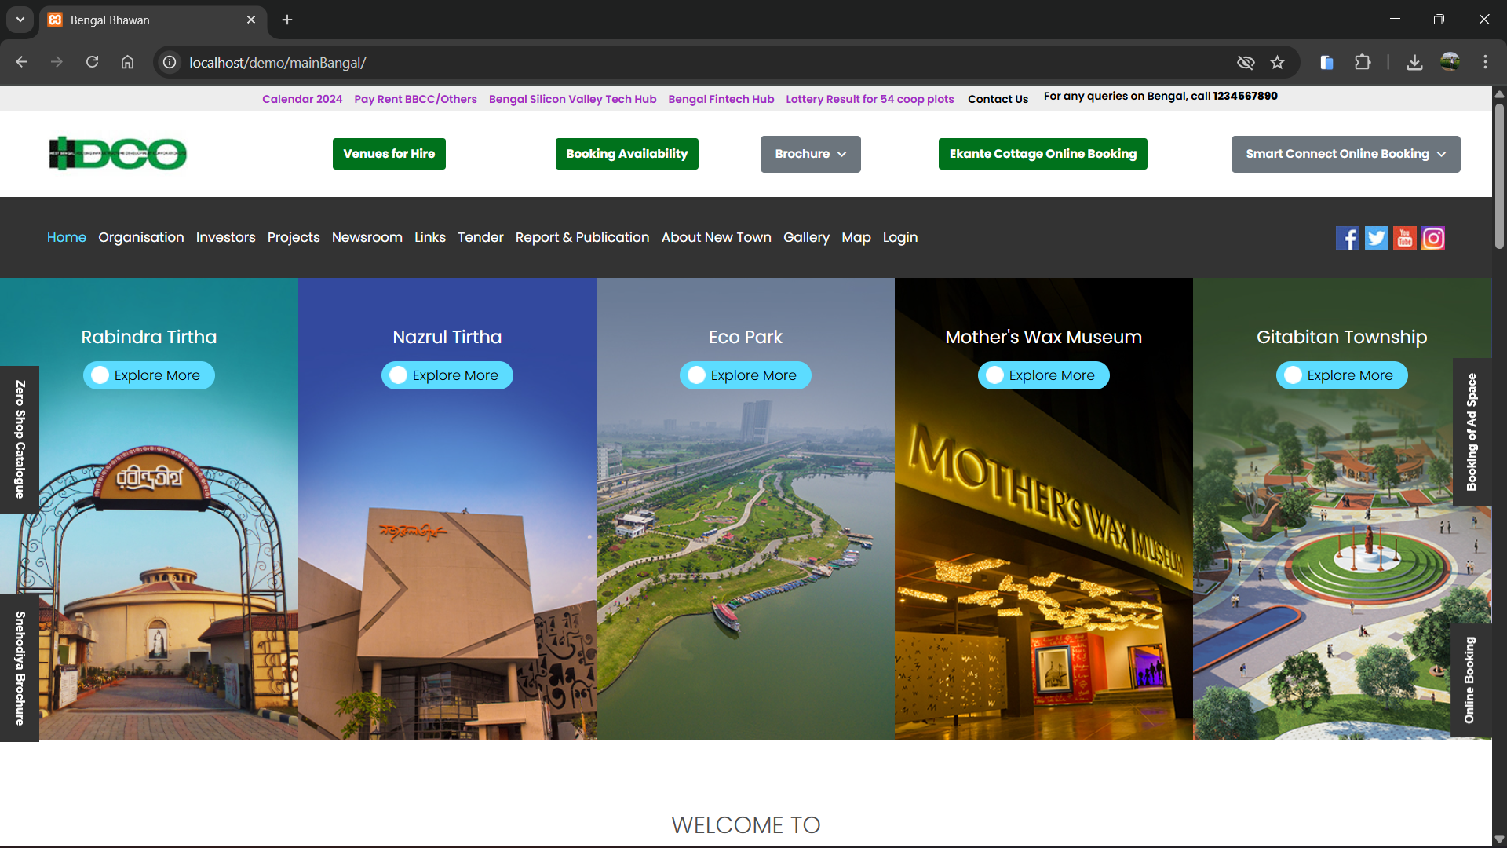Go forward in browser history
Image resolution: width=1507 pixels, height=848 pixels.
click(57, 62)
